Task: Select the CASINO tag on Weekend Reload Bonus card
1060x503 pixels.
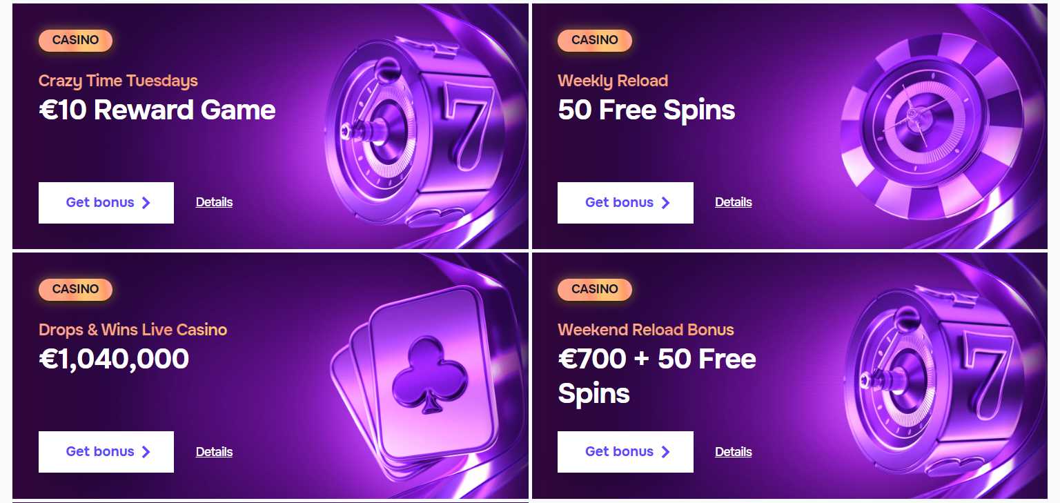Action: [x=594, y=289]
